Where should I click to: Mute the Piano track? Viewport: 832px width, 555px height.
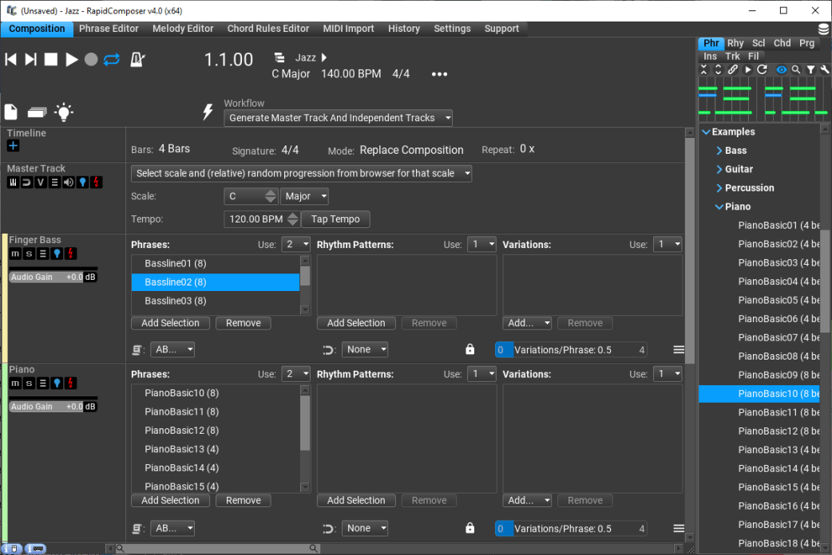tap(15, 383)
